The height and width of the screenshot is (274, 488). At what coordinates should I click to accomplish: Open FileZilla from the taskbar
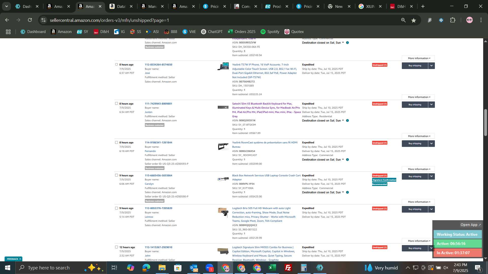(288, 268)
